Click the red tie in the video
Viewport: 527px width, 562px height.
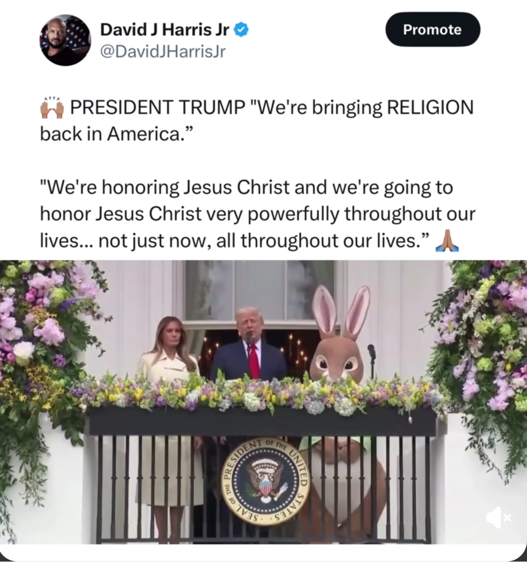pos(254,361)
